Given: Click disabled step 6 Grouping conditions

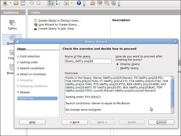Looking at the screenshot, I should [x=32, y=86].
